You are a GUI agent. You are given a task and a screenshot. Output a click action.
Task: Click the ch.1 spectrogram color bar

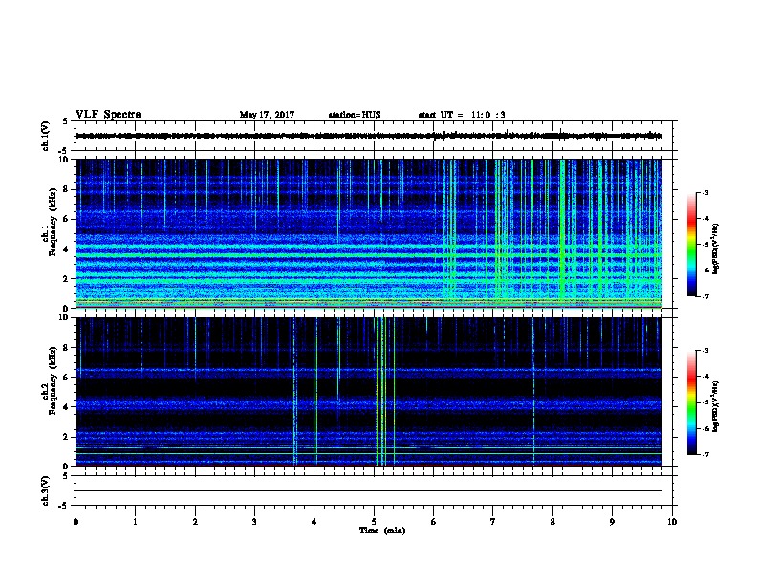click(691, 245)
